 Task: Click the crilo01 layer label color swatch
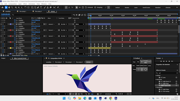(11, 24)
